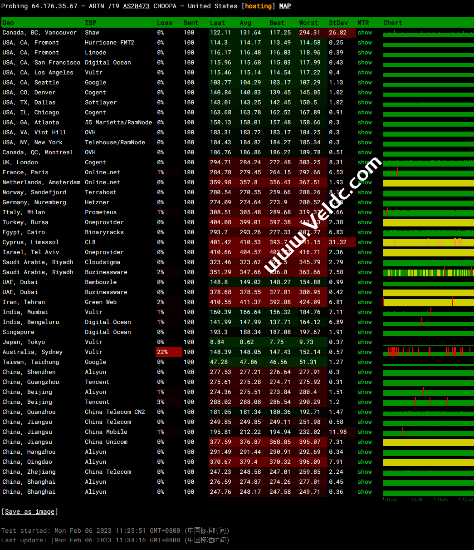Show MTR for USA Seattle Google
The width and height of the screenshot is (474, 550).
(364, 83)
